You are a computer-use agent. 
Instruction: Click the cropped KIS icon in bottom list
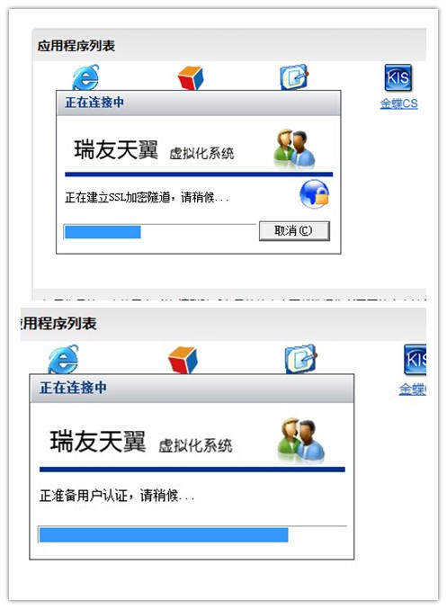[415, 359]
